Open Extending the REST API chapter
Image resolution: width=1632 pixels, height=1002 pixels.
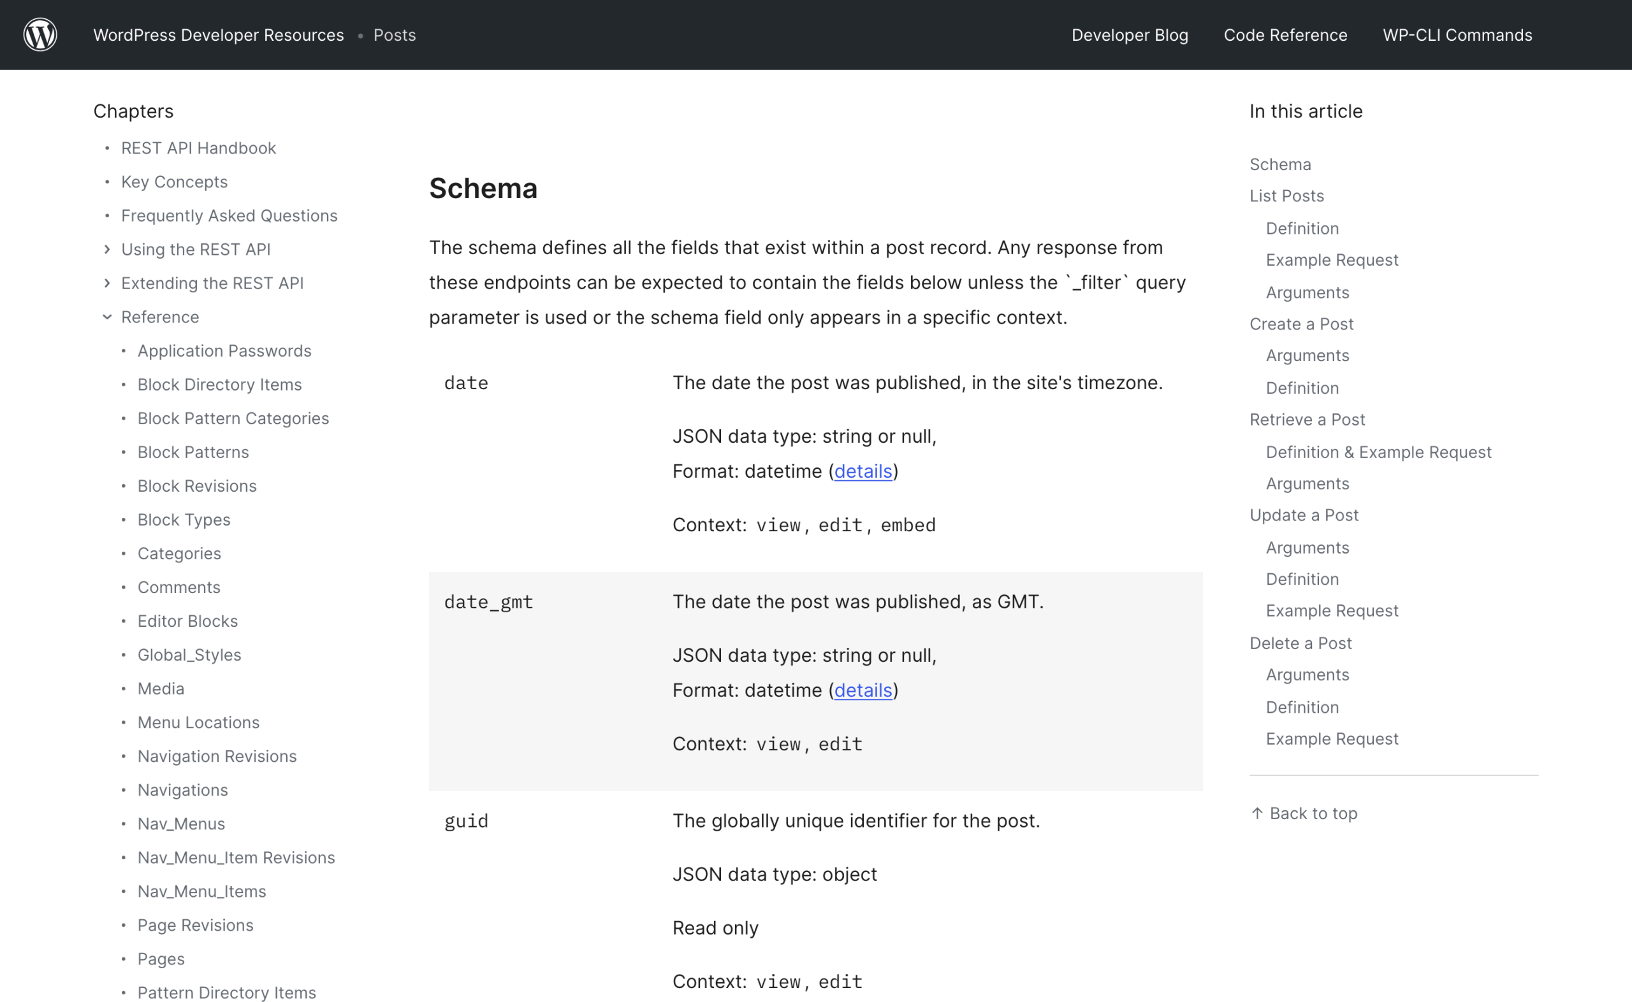pos(212,283)
